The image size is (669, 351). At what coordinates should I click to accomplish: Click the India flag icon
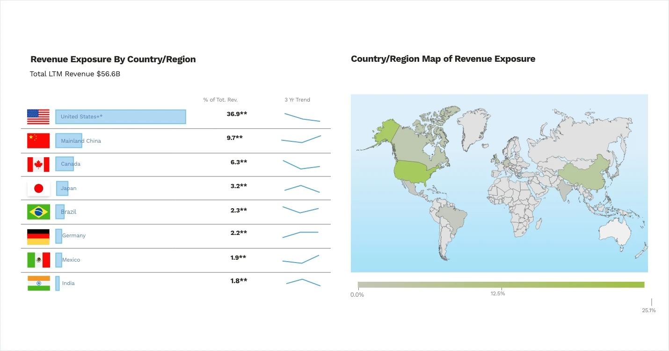tap(38, 283)
